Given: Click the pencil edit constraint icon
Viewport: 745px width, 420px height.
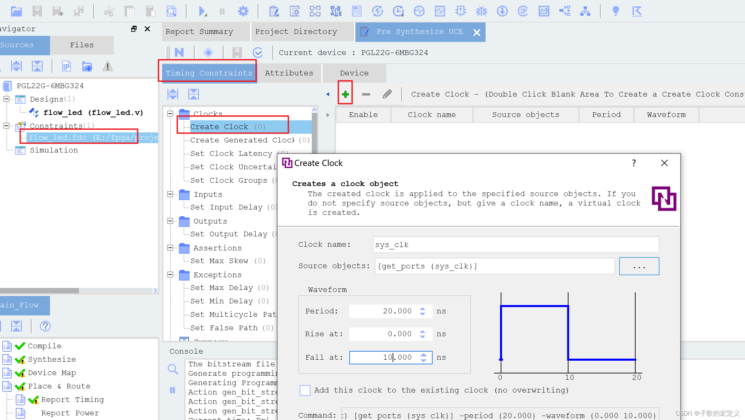Looking at the screenshot, I should click(387, 94).
